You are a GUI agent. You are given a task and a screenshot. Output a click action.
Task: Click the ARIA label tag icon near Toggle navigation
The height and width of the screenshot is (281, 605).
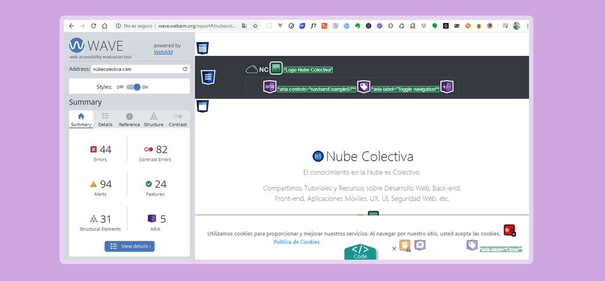pyautogui.click(x=363, y=87)
